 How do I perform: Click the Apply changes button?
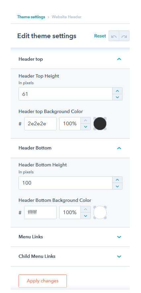(x=43, y=281)
